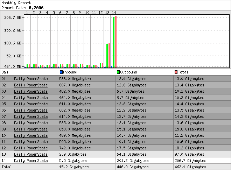
Task: Open Daily PowerStats link for day 07
Action: [x=31, y=116]
